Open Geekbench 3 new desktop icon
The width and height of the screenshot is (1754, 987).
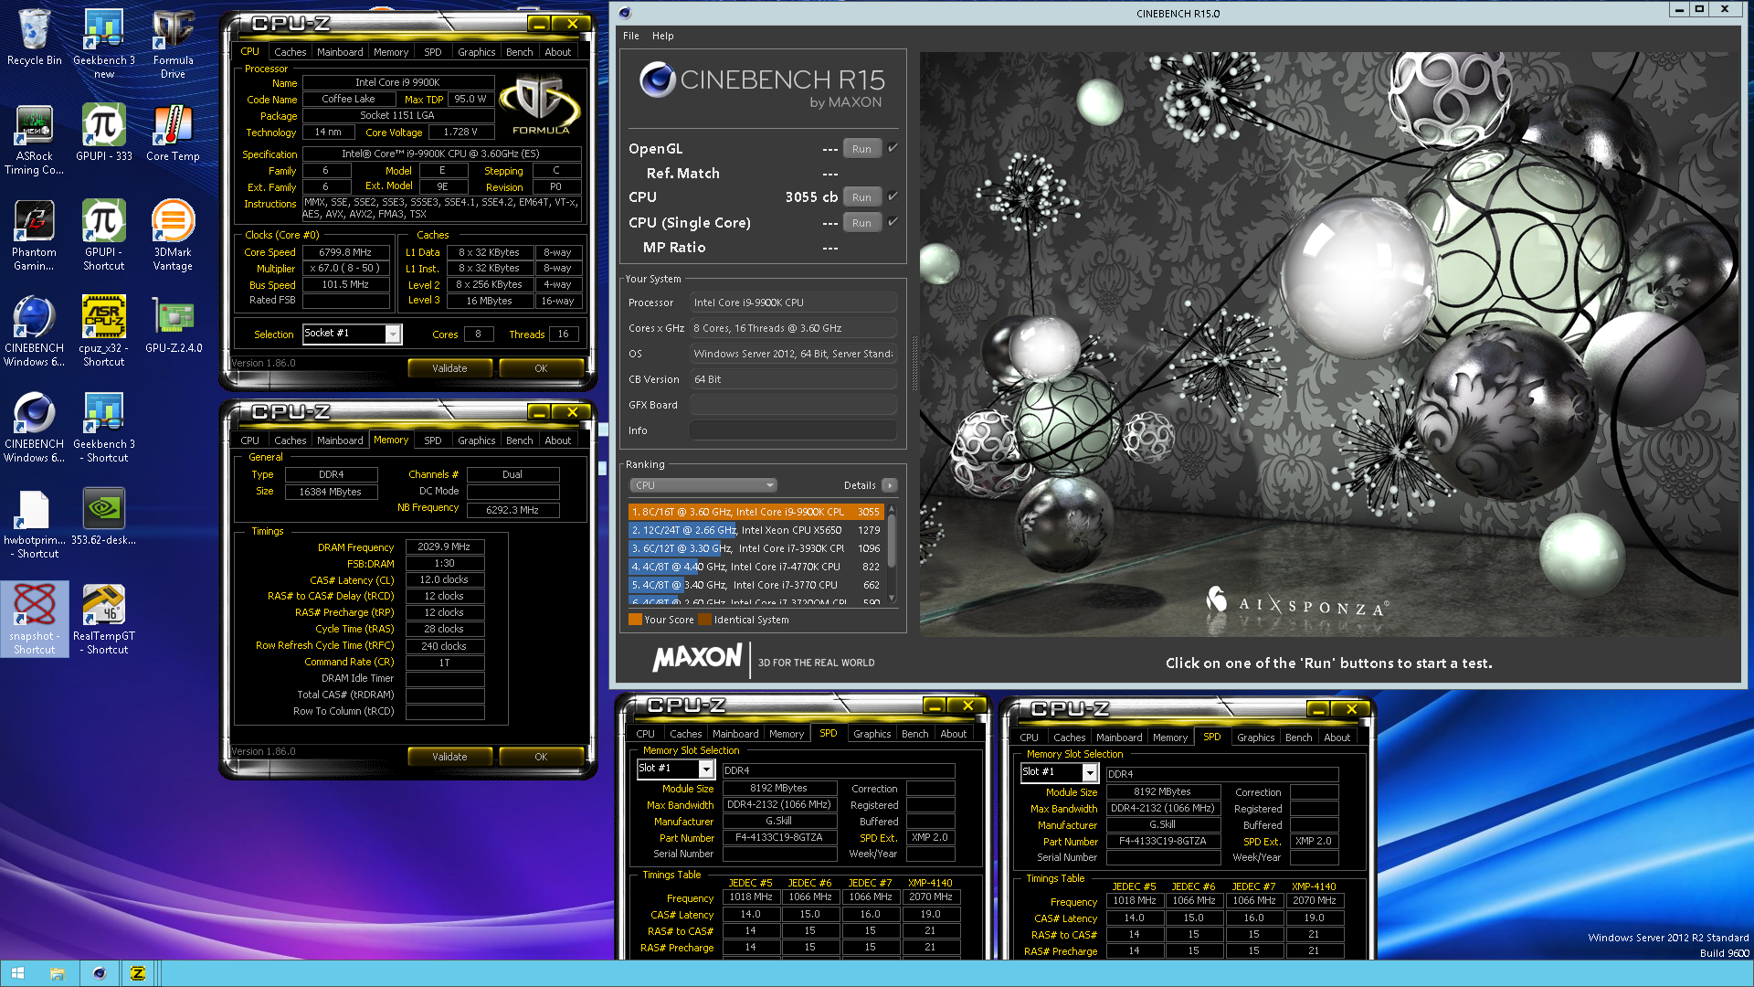tap(104, 43)
